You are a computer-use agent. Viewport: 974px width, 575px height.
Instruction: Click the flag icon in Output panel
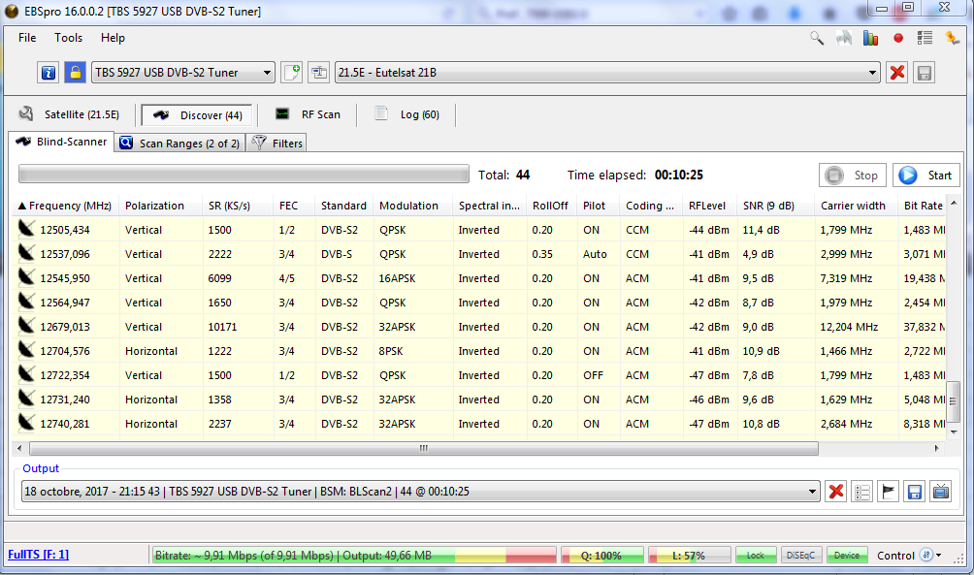tap(888, 492)
